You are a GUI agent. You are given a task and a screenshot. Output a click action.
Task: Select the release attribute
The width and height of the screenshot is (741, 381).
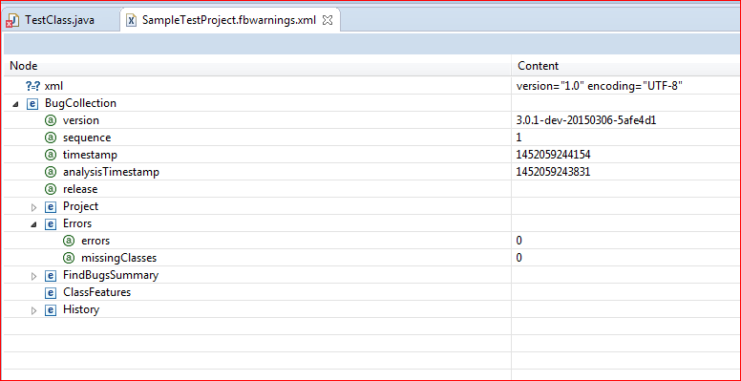80,189
